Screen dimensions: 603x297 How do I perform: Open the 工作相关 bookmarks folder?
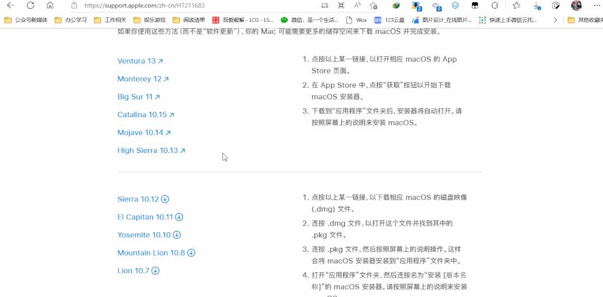click(x=110, y=20)
